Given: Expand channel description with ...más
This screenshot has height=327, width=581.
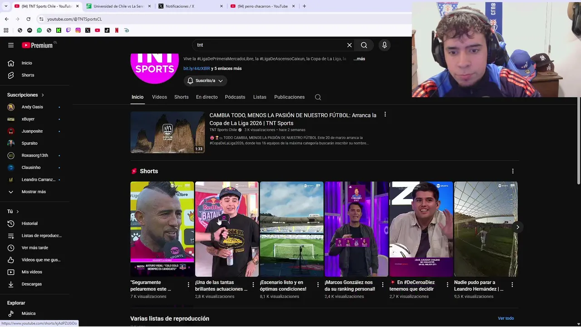Looking at the screenshot, I should click(x=359, y=59).
